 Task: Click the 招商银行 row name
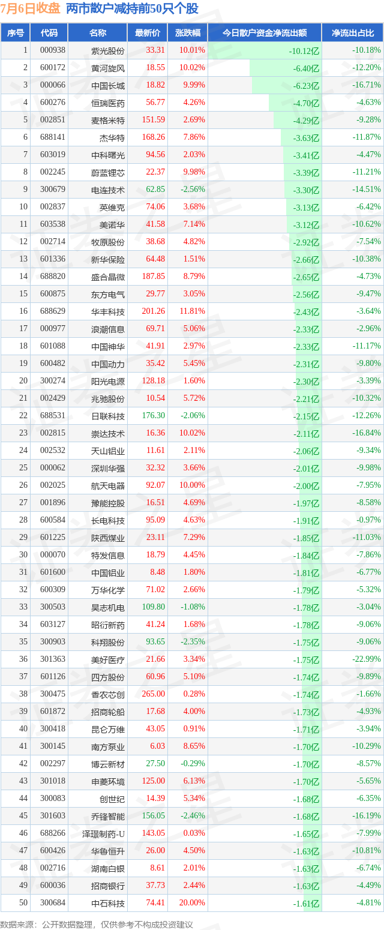[108, 886]
